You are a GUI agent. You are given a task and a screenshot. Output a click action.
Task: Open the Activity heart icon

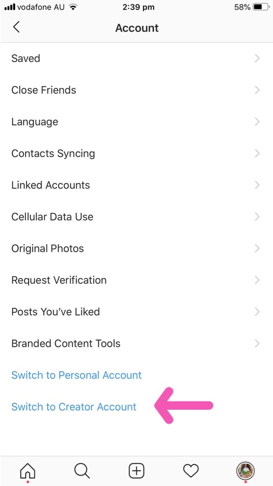click(191, 471)
